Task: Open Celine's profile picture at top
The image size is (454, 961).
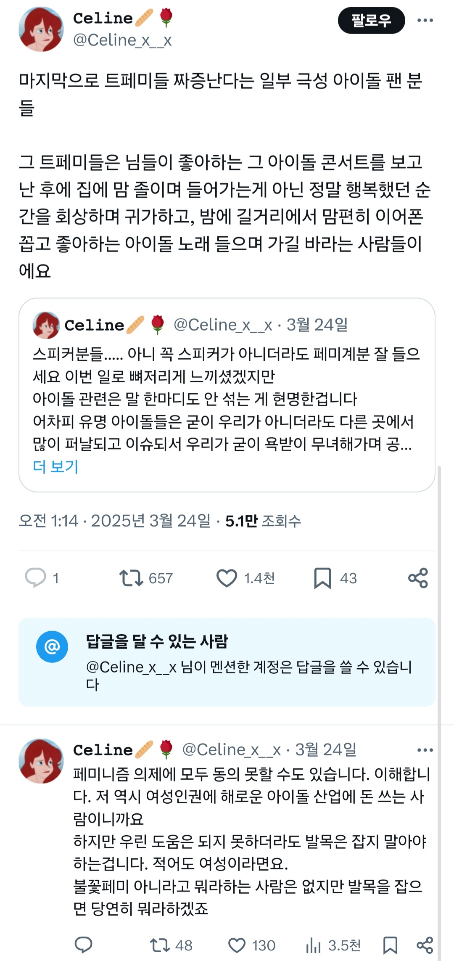Action: click(x=41, y=29)
